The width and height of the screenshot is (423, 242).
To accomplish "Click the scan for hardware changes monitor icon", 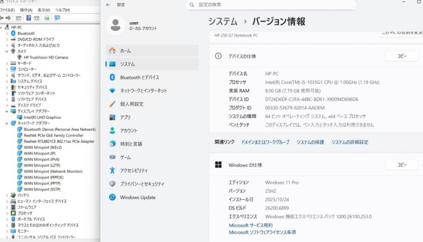I will coord(57,18).
